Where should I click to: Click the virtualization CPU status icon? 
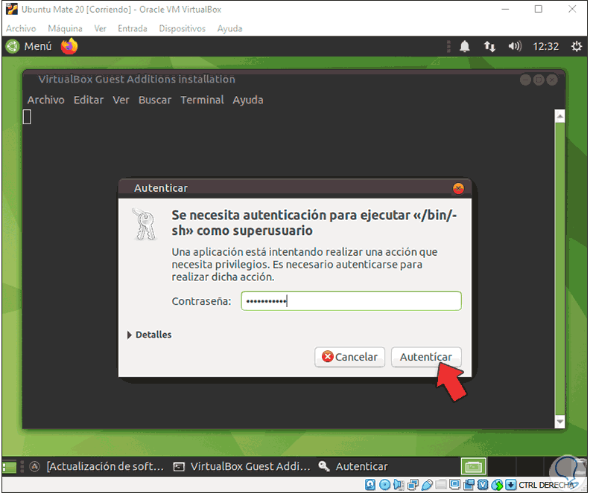(x=483, y=485)
